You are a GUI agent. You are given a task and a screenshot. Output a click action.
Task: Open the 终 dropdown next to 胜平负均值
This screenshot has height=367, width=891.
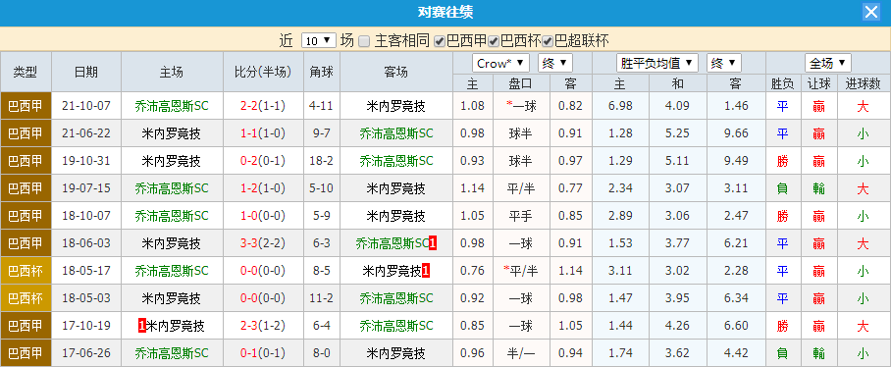724,63
